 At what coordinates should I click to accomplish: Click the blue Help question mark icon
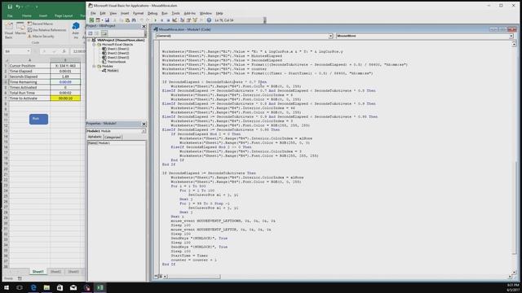(x=209, y=20)
